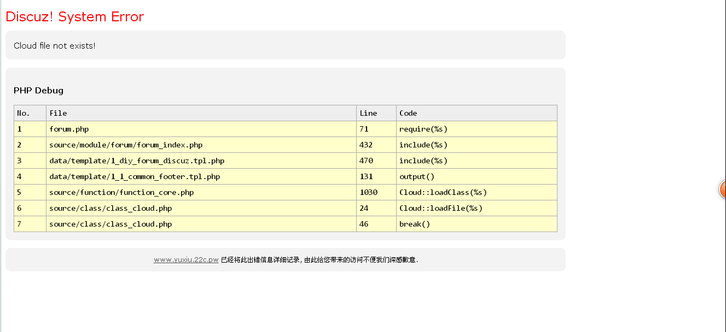Click the Cloud::loadClass(%s) code cell
726x332 pixels.
click(x=477, y=192)
